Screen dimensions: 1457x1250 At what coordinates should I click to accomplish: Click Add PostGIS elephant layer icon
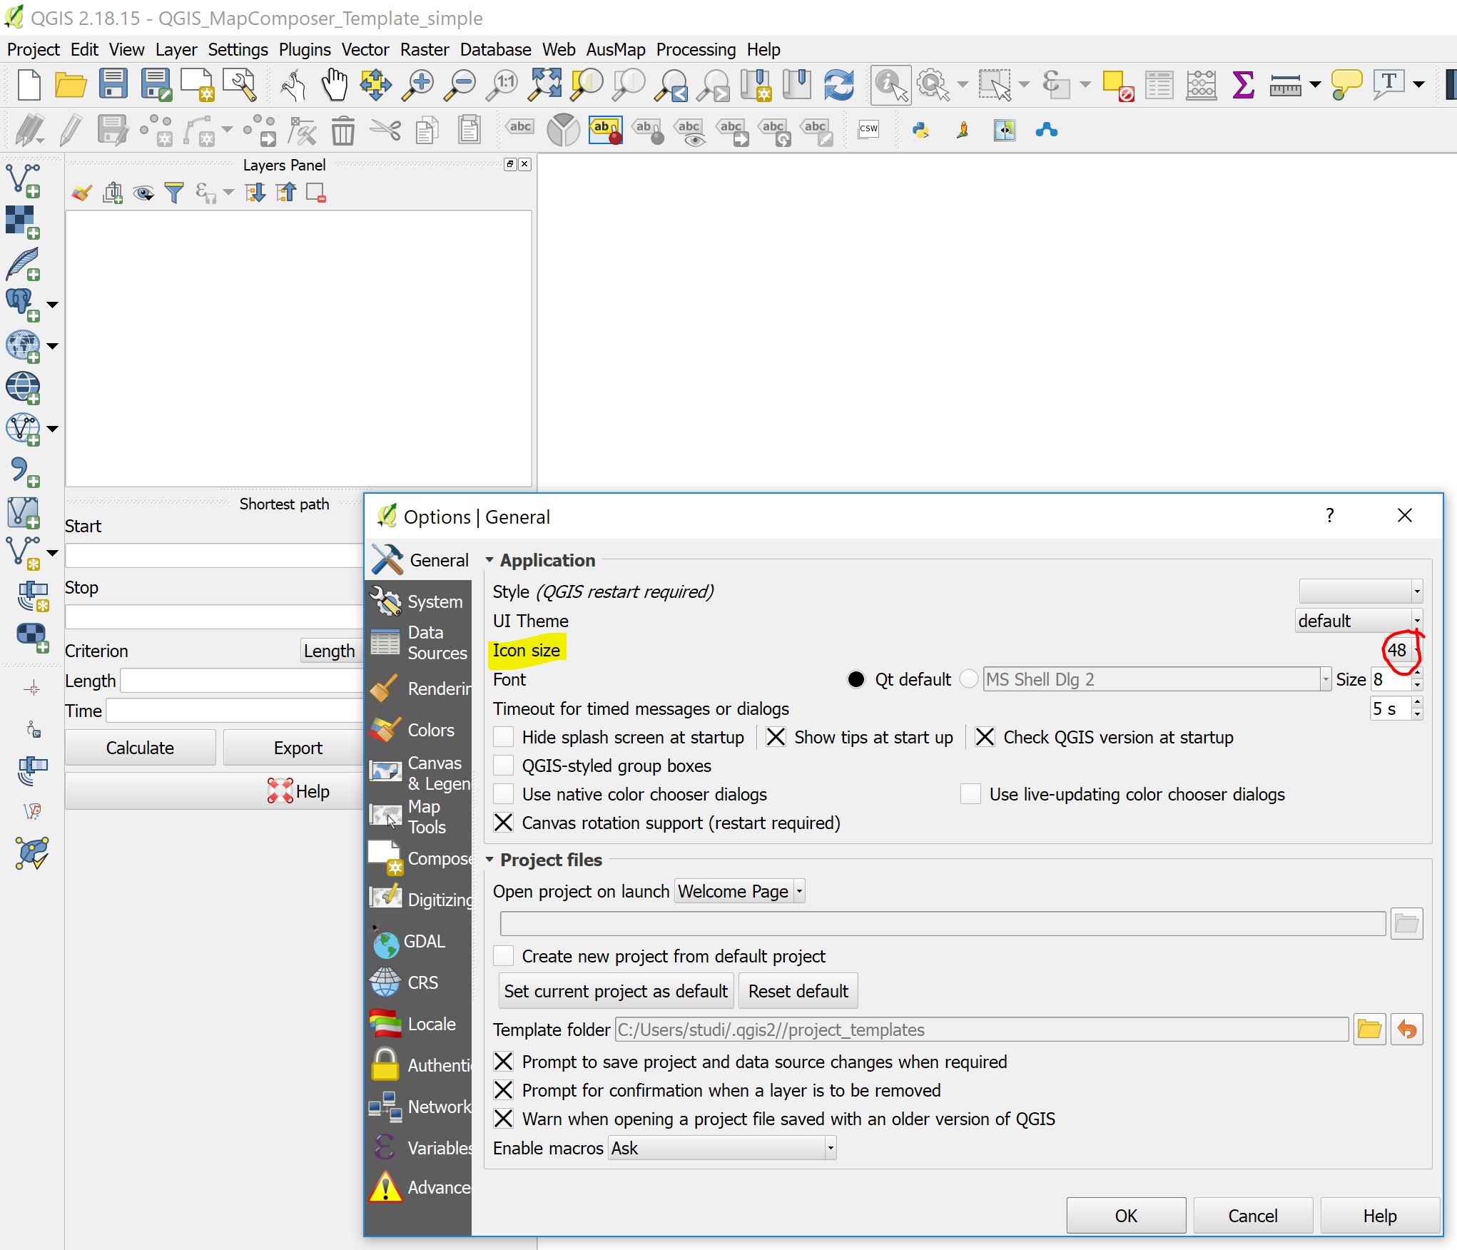pos(23,305)
